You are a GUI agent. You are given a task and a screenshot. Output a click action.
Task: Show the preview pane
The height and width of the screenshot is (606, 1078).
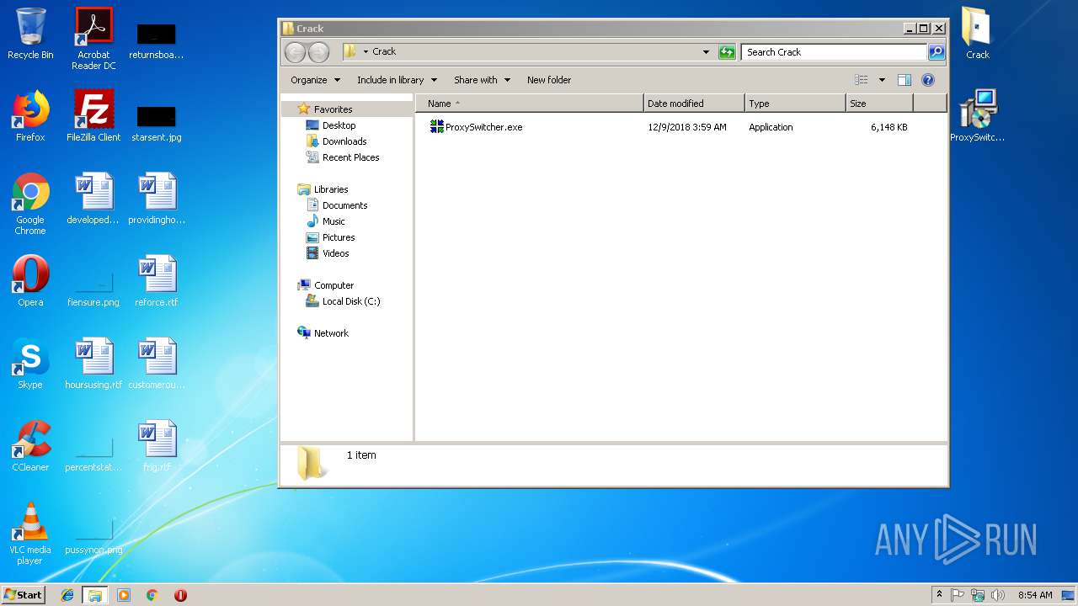pyautogui.click(x=905, y=80)
